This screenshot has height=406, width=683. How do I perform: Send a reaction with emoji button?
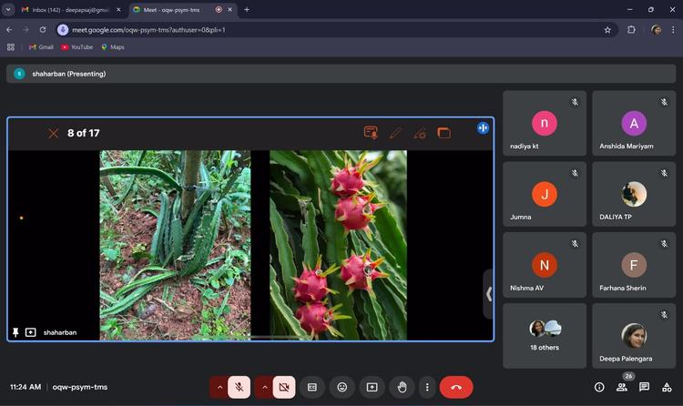coord(341,387)
